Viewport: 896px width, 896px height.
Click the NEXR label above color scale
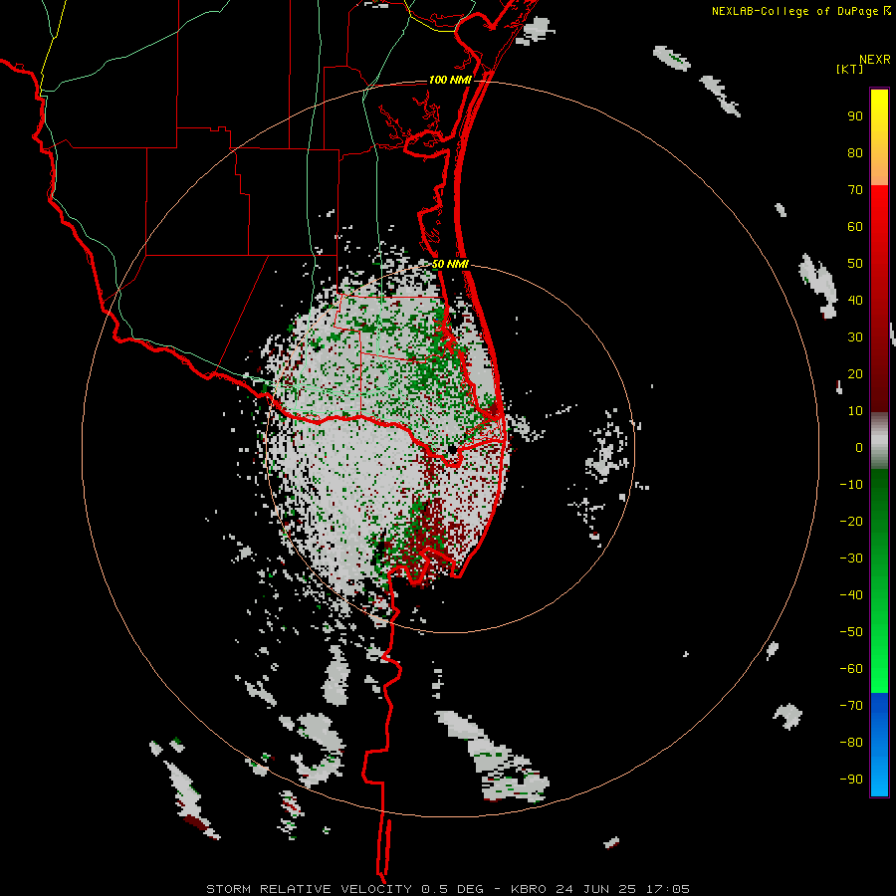(x=874, y=60)
